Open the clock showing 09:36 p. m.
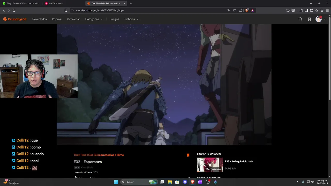 click(322, 182)
